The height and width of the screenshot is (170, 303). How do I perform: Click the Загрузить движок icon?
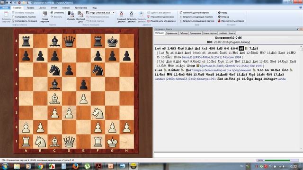tap(132, 14)
